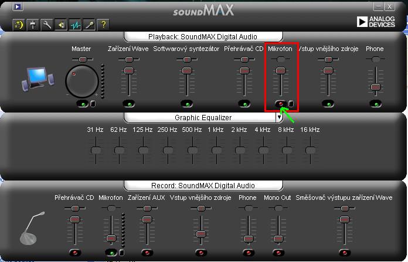Open the small advanced button beside Master mute
Viewport: 408px width, 262px height.
coord(93,104)
